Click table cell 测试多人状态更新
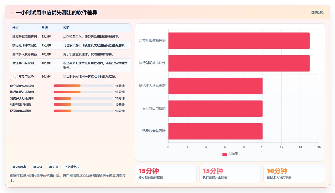 (25, 54)
